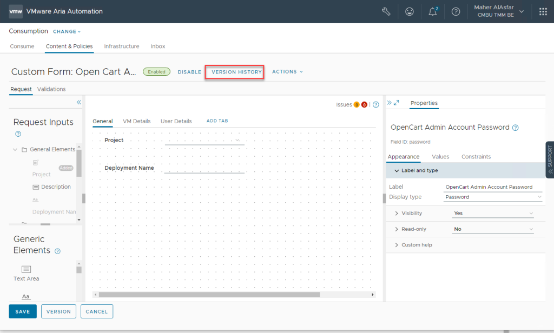Open the Inbox tab
Image resolution: width=554 pixels, height=333 pixels.
(158, 46)
